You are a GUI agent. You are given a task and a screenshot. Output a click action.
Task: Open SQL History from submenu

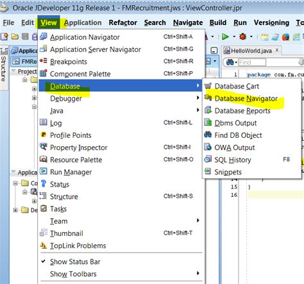(251, 160)
